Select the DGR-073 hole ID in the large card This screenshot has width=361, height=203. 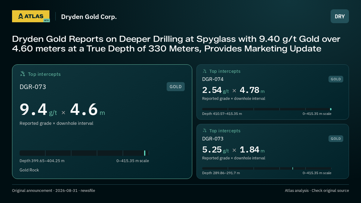33,87
